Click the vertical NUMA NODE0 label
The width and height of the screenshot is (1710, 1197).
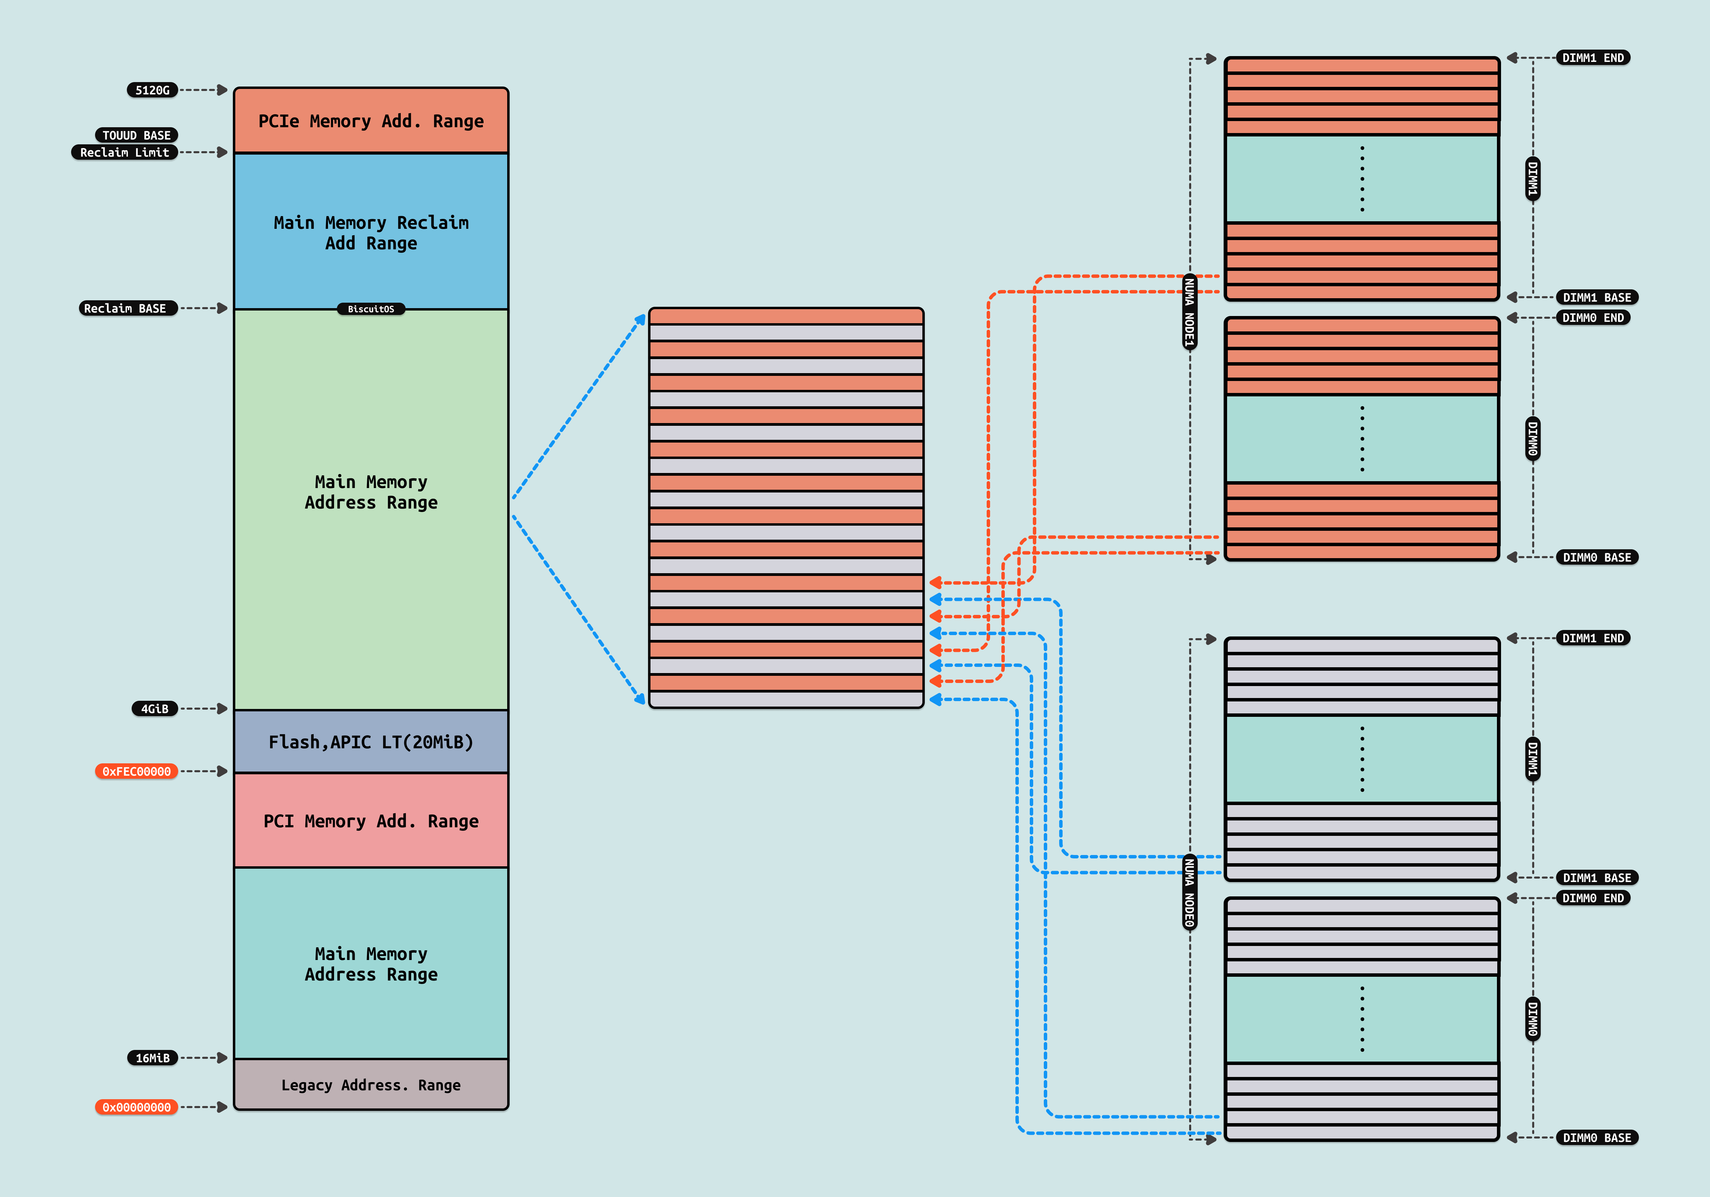1189,892
